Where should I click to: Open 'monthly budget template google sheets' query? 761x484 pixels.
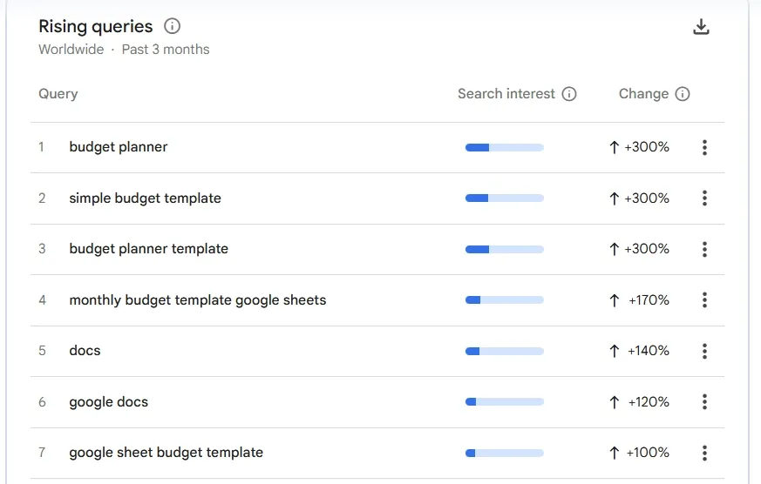(198, 300)
